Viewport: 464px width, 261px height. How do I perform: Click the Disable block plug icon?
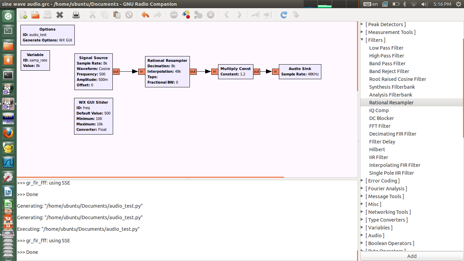point(267,15)
